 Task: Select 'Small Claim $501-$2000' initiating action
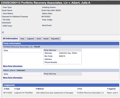(x=51, y=10)
